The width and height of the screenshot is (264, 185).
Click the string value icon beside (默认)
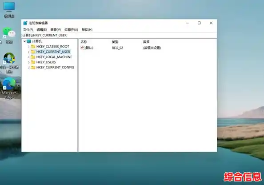pos(82,48)
